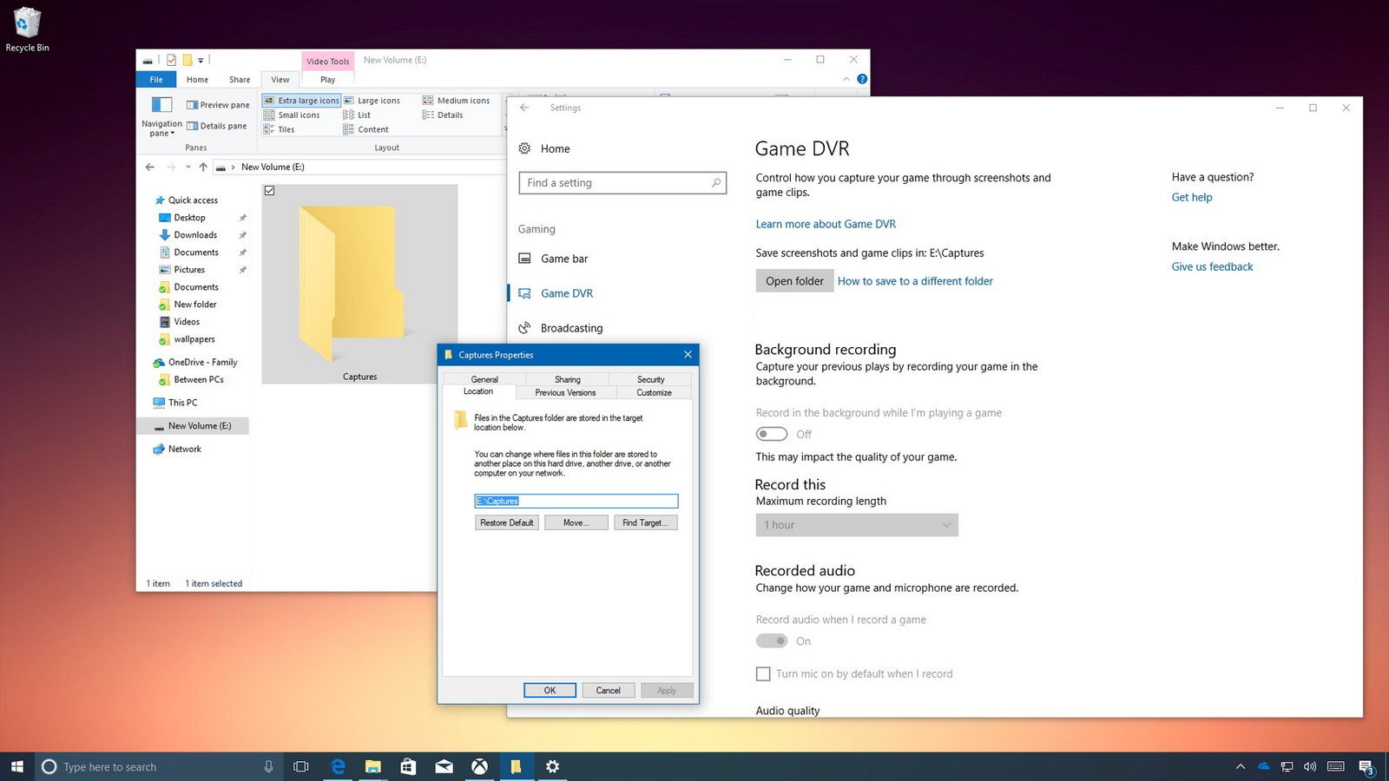Open Learn more about Game DVR
Image resolution: width=1389 pixels, height=781 pixels.
(825, 224)
